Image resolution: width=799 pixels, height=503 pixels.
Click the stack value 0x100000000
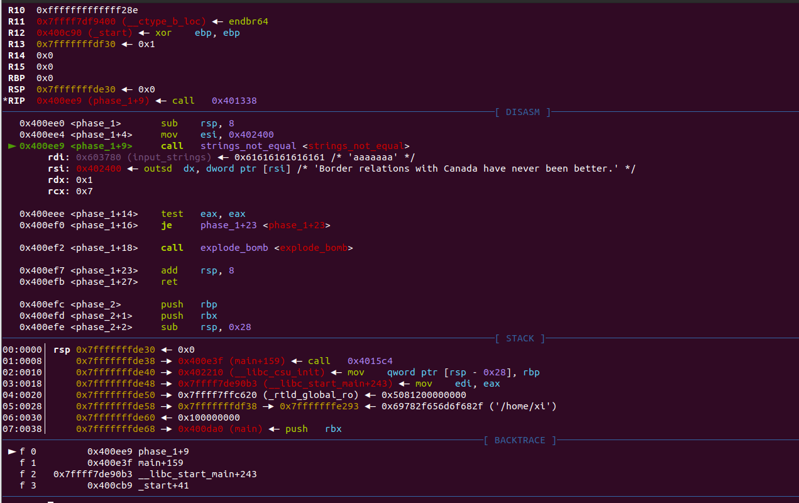pyautogui.click(x=209, y=417)
